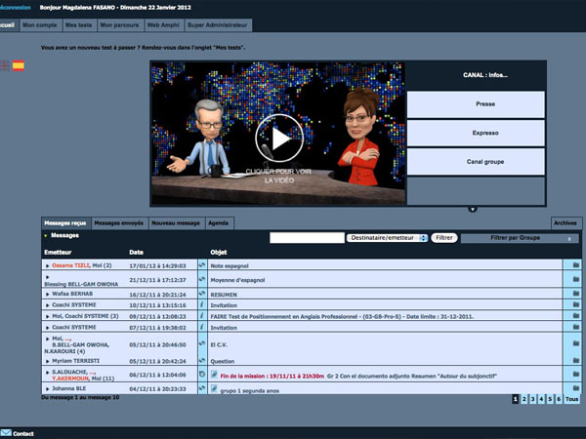The image size is (586, 439).
Task: Open attachment icon on 'Fin de la mission' row
Action: [214, 374]
